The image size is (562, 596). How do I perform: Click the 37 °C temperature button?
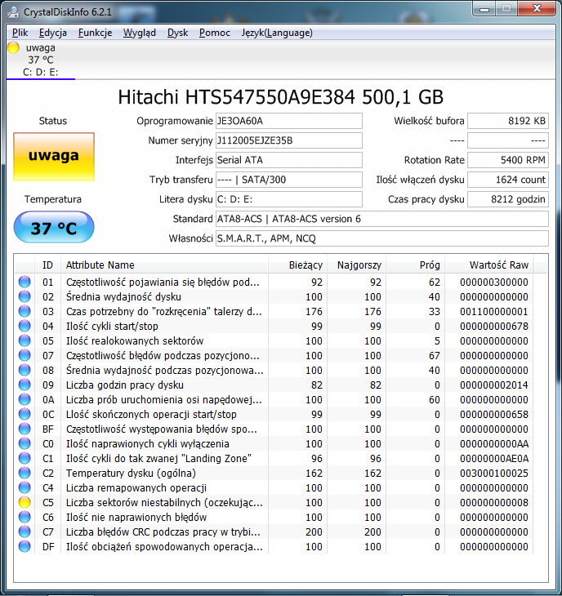click(x=54, y=227)
